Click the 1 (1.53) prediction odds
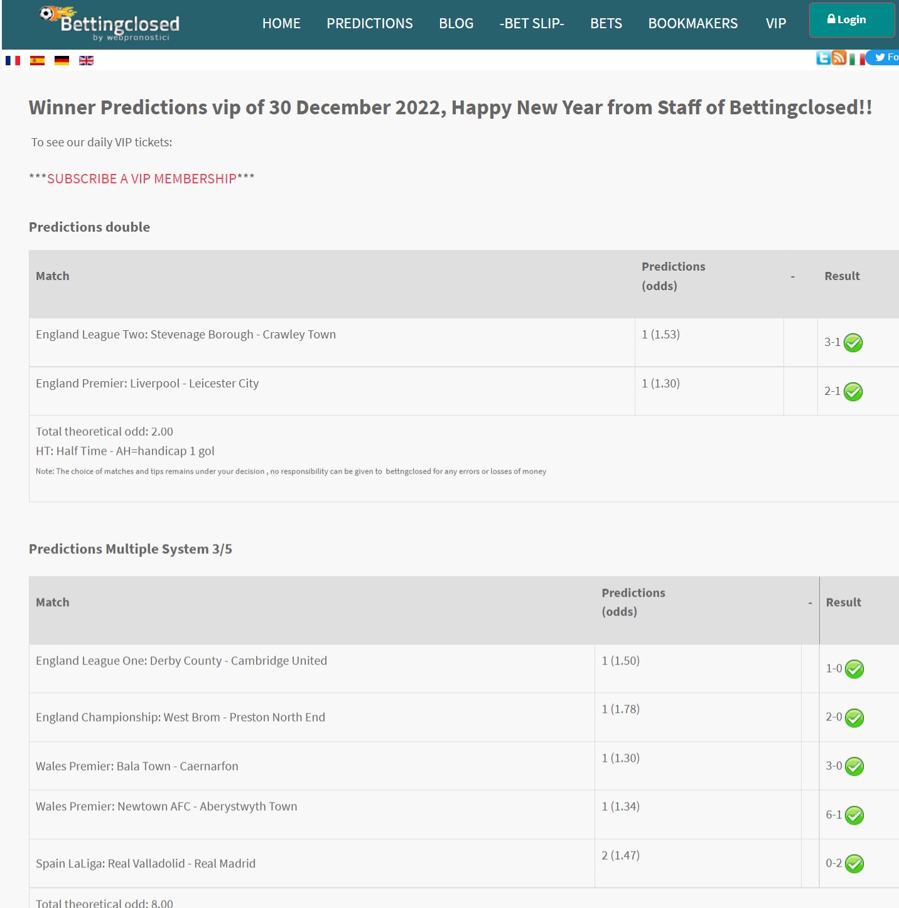Screen dimensions: 899x908 tap(661, 334)
